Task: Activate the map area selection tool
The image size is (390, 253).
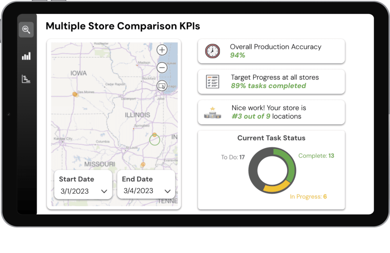Action: 162,86
